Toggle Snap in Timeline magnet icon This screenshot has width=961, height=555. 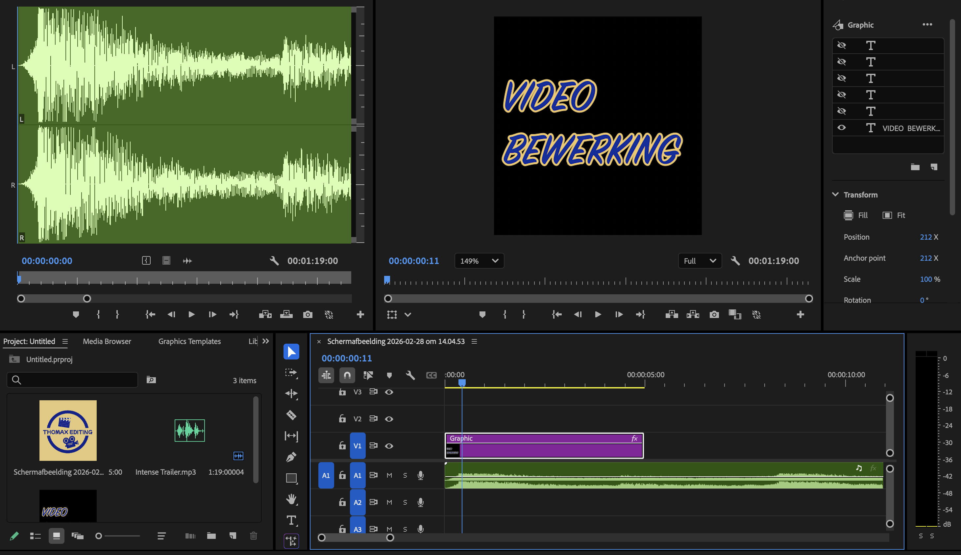(347, 375)
